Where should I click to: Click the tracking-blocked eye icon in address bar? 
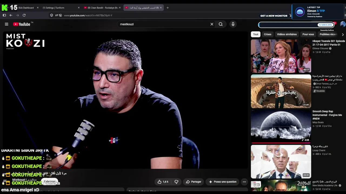click(61, 15)
